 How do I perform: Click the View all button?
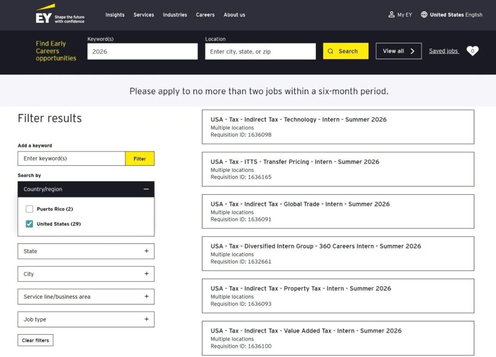pyautogui.click(x=399, y=51)
